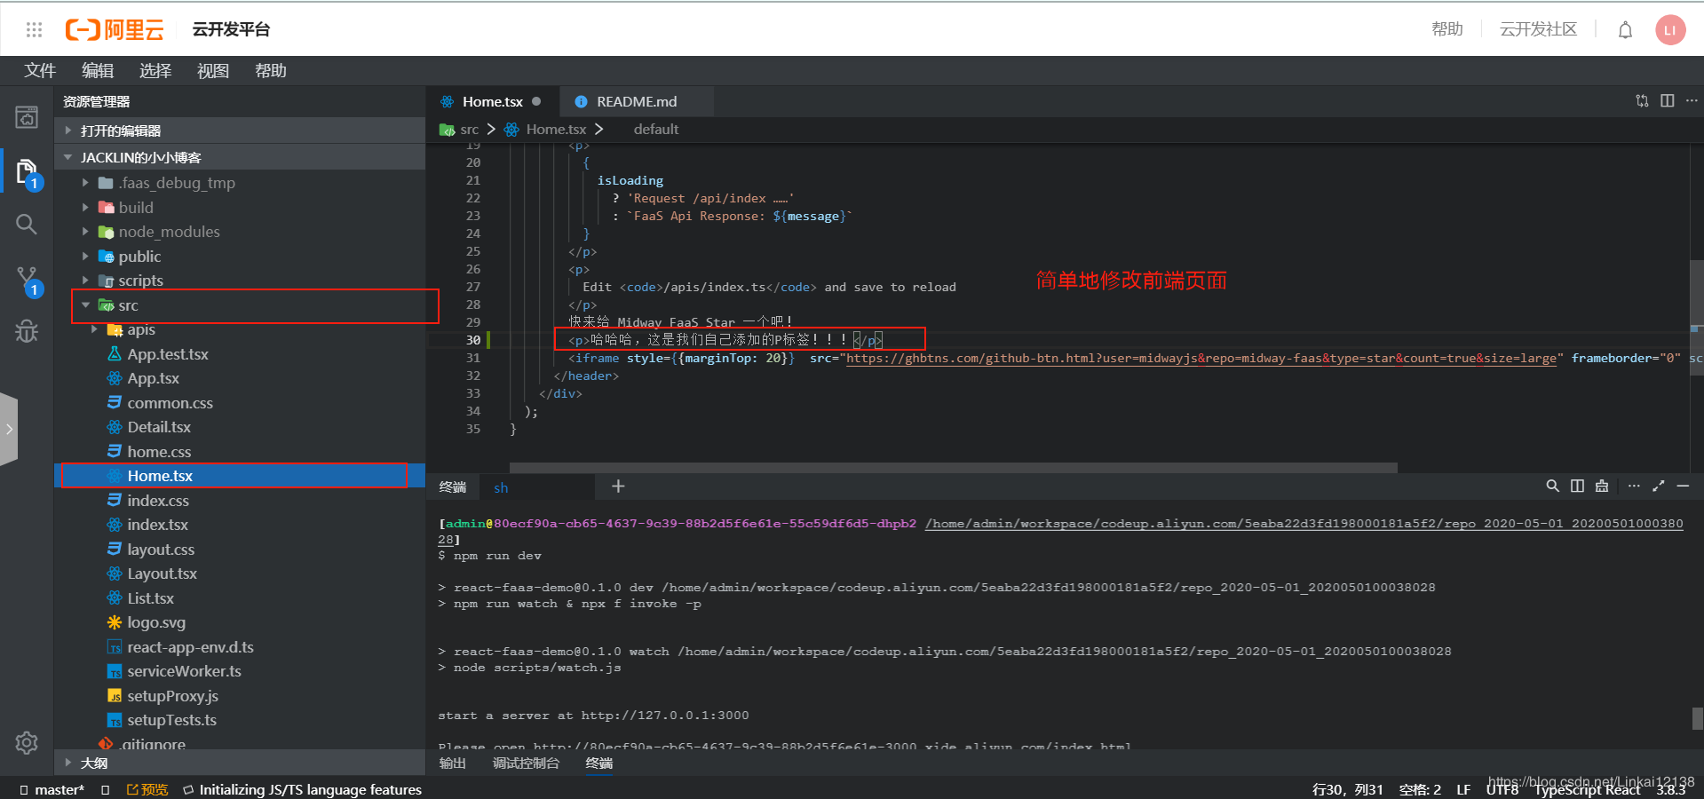1704x799 pixels.
Task: Open terminal panel more actions ellipsis
Action: point(1634,486)
